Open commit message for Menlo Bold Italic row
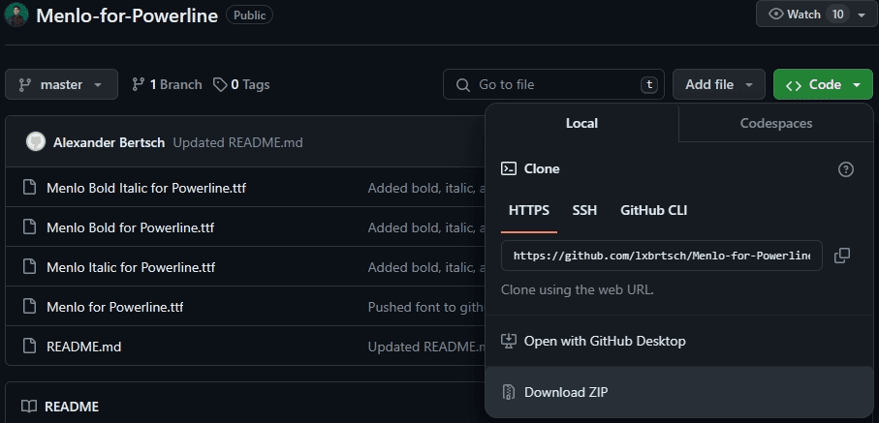Image resolution: width=879 pixels, height=423 pixels. click(x=426, y=188)
